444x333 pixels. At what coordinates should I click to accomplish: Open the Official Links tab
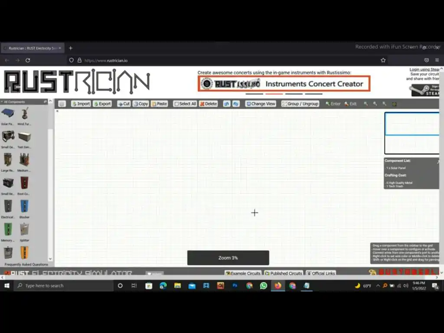[321, 273]
